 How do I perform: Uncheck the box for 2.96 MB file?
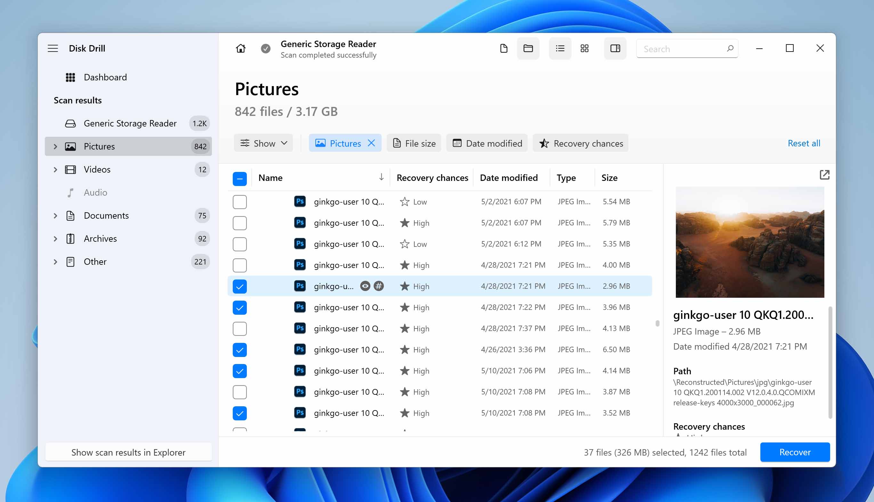[x=239, y=287]
